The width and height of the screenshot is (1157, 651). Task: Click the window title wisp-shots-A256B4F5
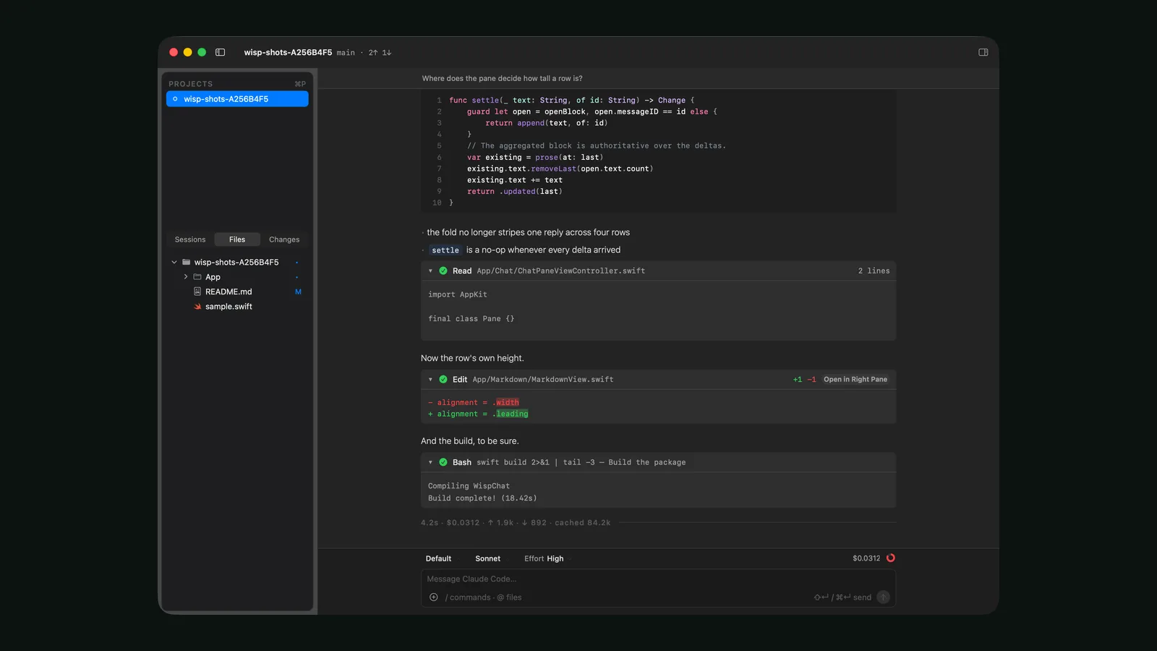pos(288,52)
